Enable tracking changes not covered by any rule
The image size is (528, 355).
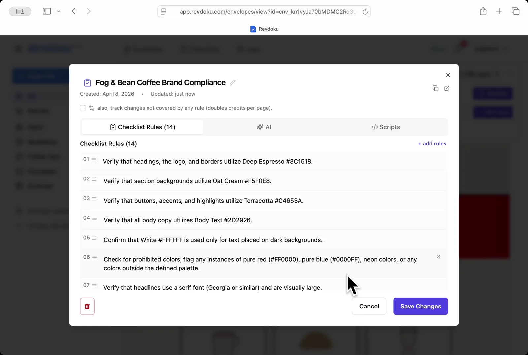(x=83, y=108)
